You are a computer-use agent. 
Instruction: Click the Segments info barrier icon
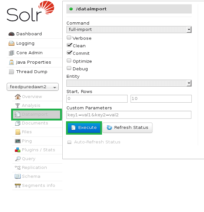[x=18, y=186]
